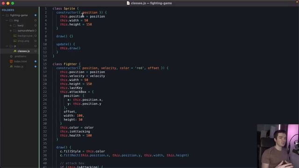299x168 pixels.
Task: Click the HTML icon beside index.html
Action: tap(11, 62)
